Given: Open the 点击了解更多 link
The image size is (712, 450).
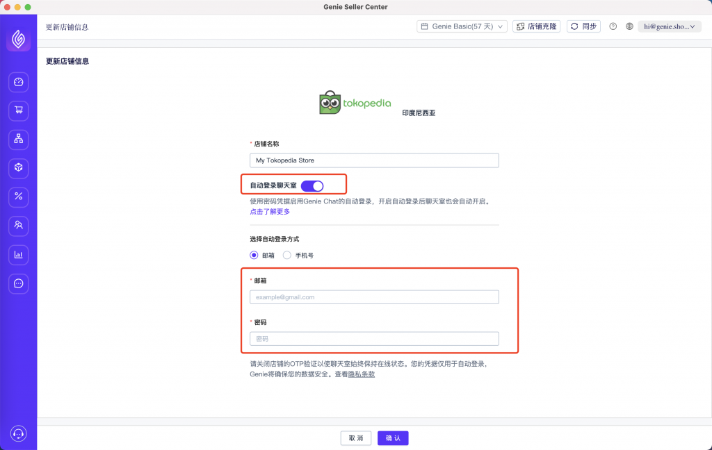Looking at the screenshot, I should pos(270,212).
